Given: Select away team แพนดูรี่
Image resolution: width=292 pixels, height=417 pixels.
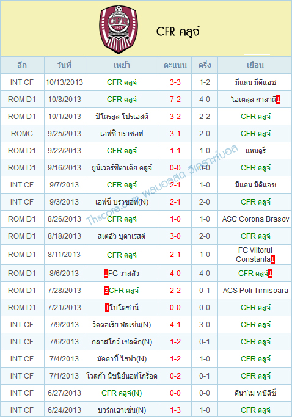Looking at the screenshot, I should click(255, 151).
